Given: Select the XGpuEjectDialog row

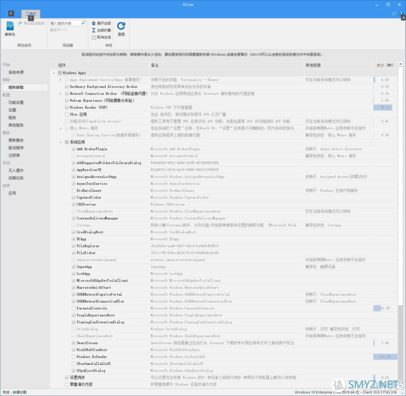Looking at the screenshot, I should point(224,370).
